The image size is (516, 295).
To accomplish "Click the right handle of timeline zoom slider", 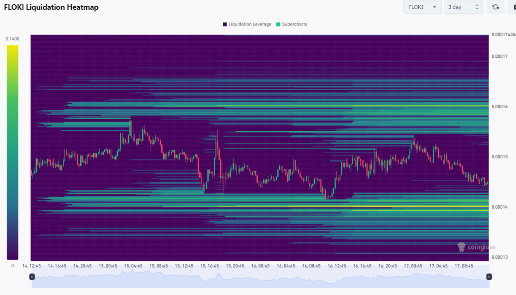I will coord(489,277).
